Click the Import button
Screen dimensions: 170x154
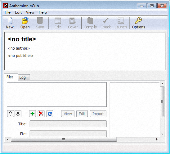(x=98, y=114)
